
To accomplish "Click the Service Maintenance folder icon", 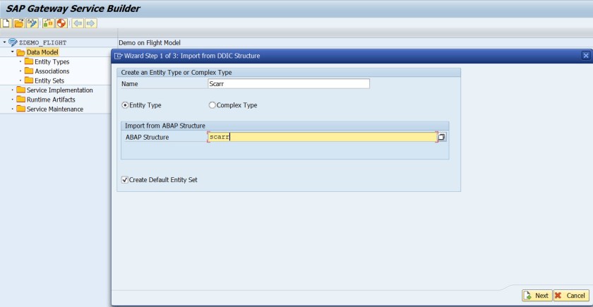I will click(20, 109).
